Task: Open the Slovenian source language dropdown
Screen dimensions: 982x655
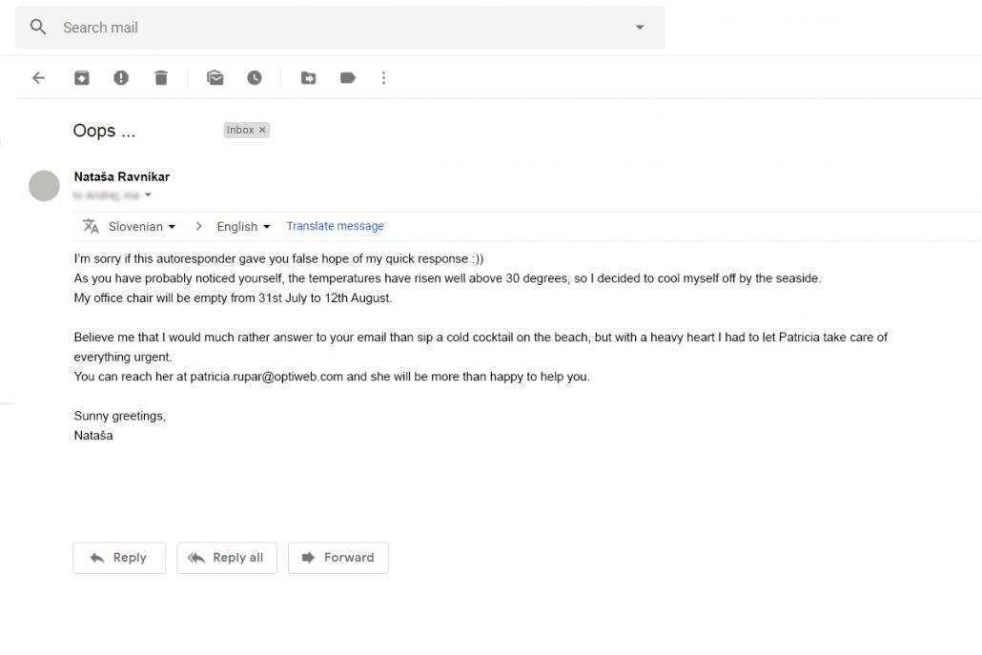Action: (142, 227)
